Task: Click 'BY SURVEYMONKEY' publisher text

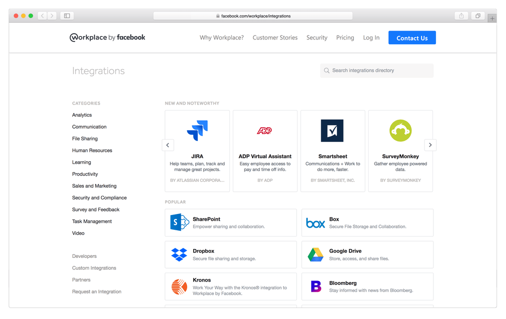Action: 400,180
